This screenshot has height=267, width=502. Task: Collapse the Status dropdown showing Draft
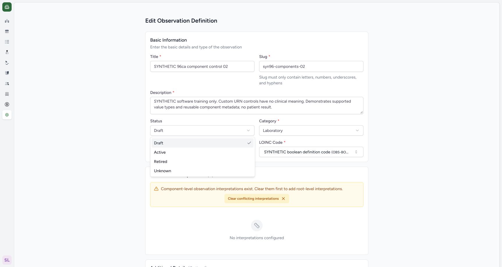202,130
